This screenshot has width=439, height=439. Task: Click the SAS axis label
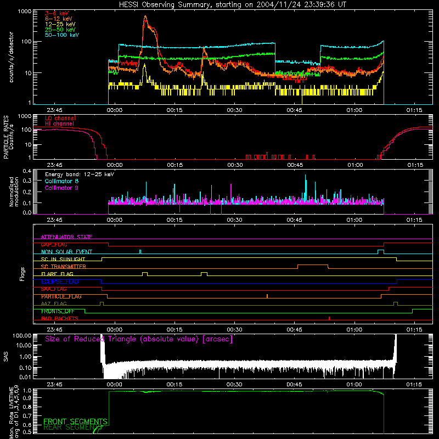(6, 357)
